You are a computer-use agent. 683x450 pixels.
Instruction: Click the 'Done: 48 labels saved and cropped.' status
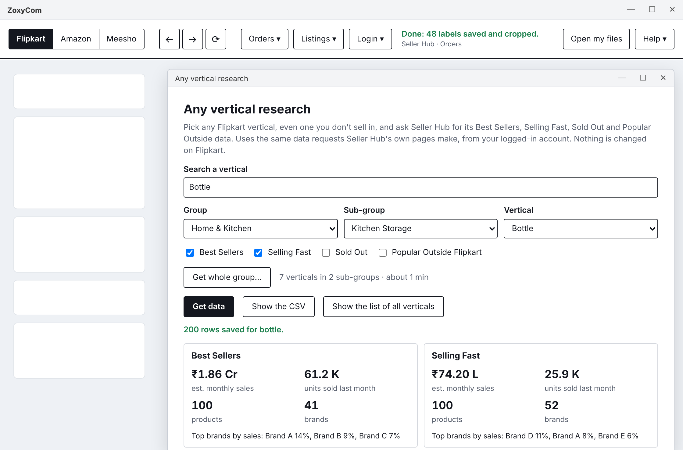pyautogui.click(x=470, y=34)
